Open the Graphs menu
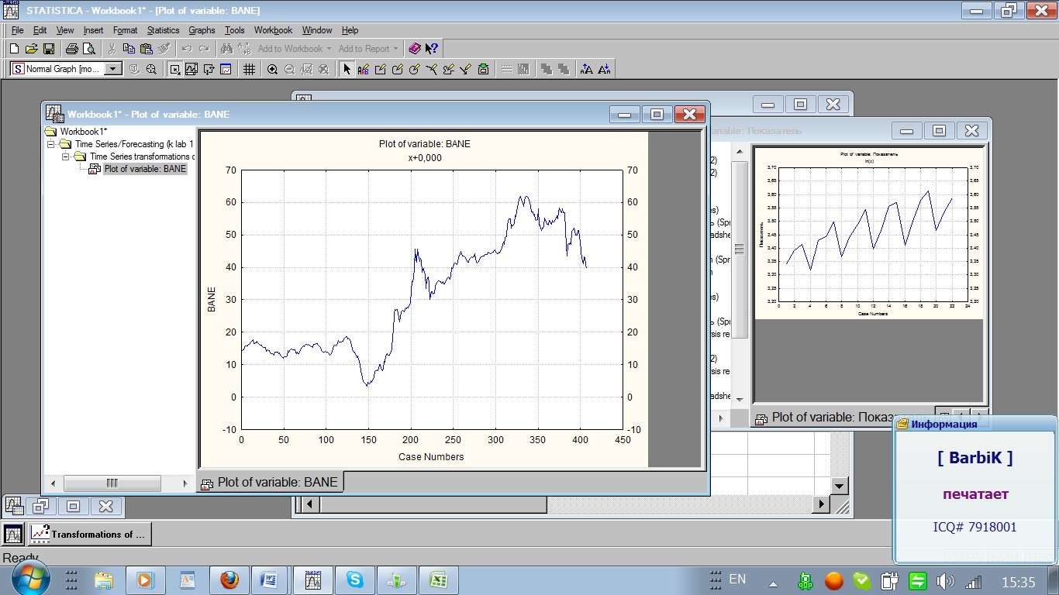Viewport: 1059px width, 595px height. pos(202,30)
